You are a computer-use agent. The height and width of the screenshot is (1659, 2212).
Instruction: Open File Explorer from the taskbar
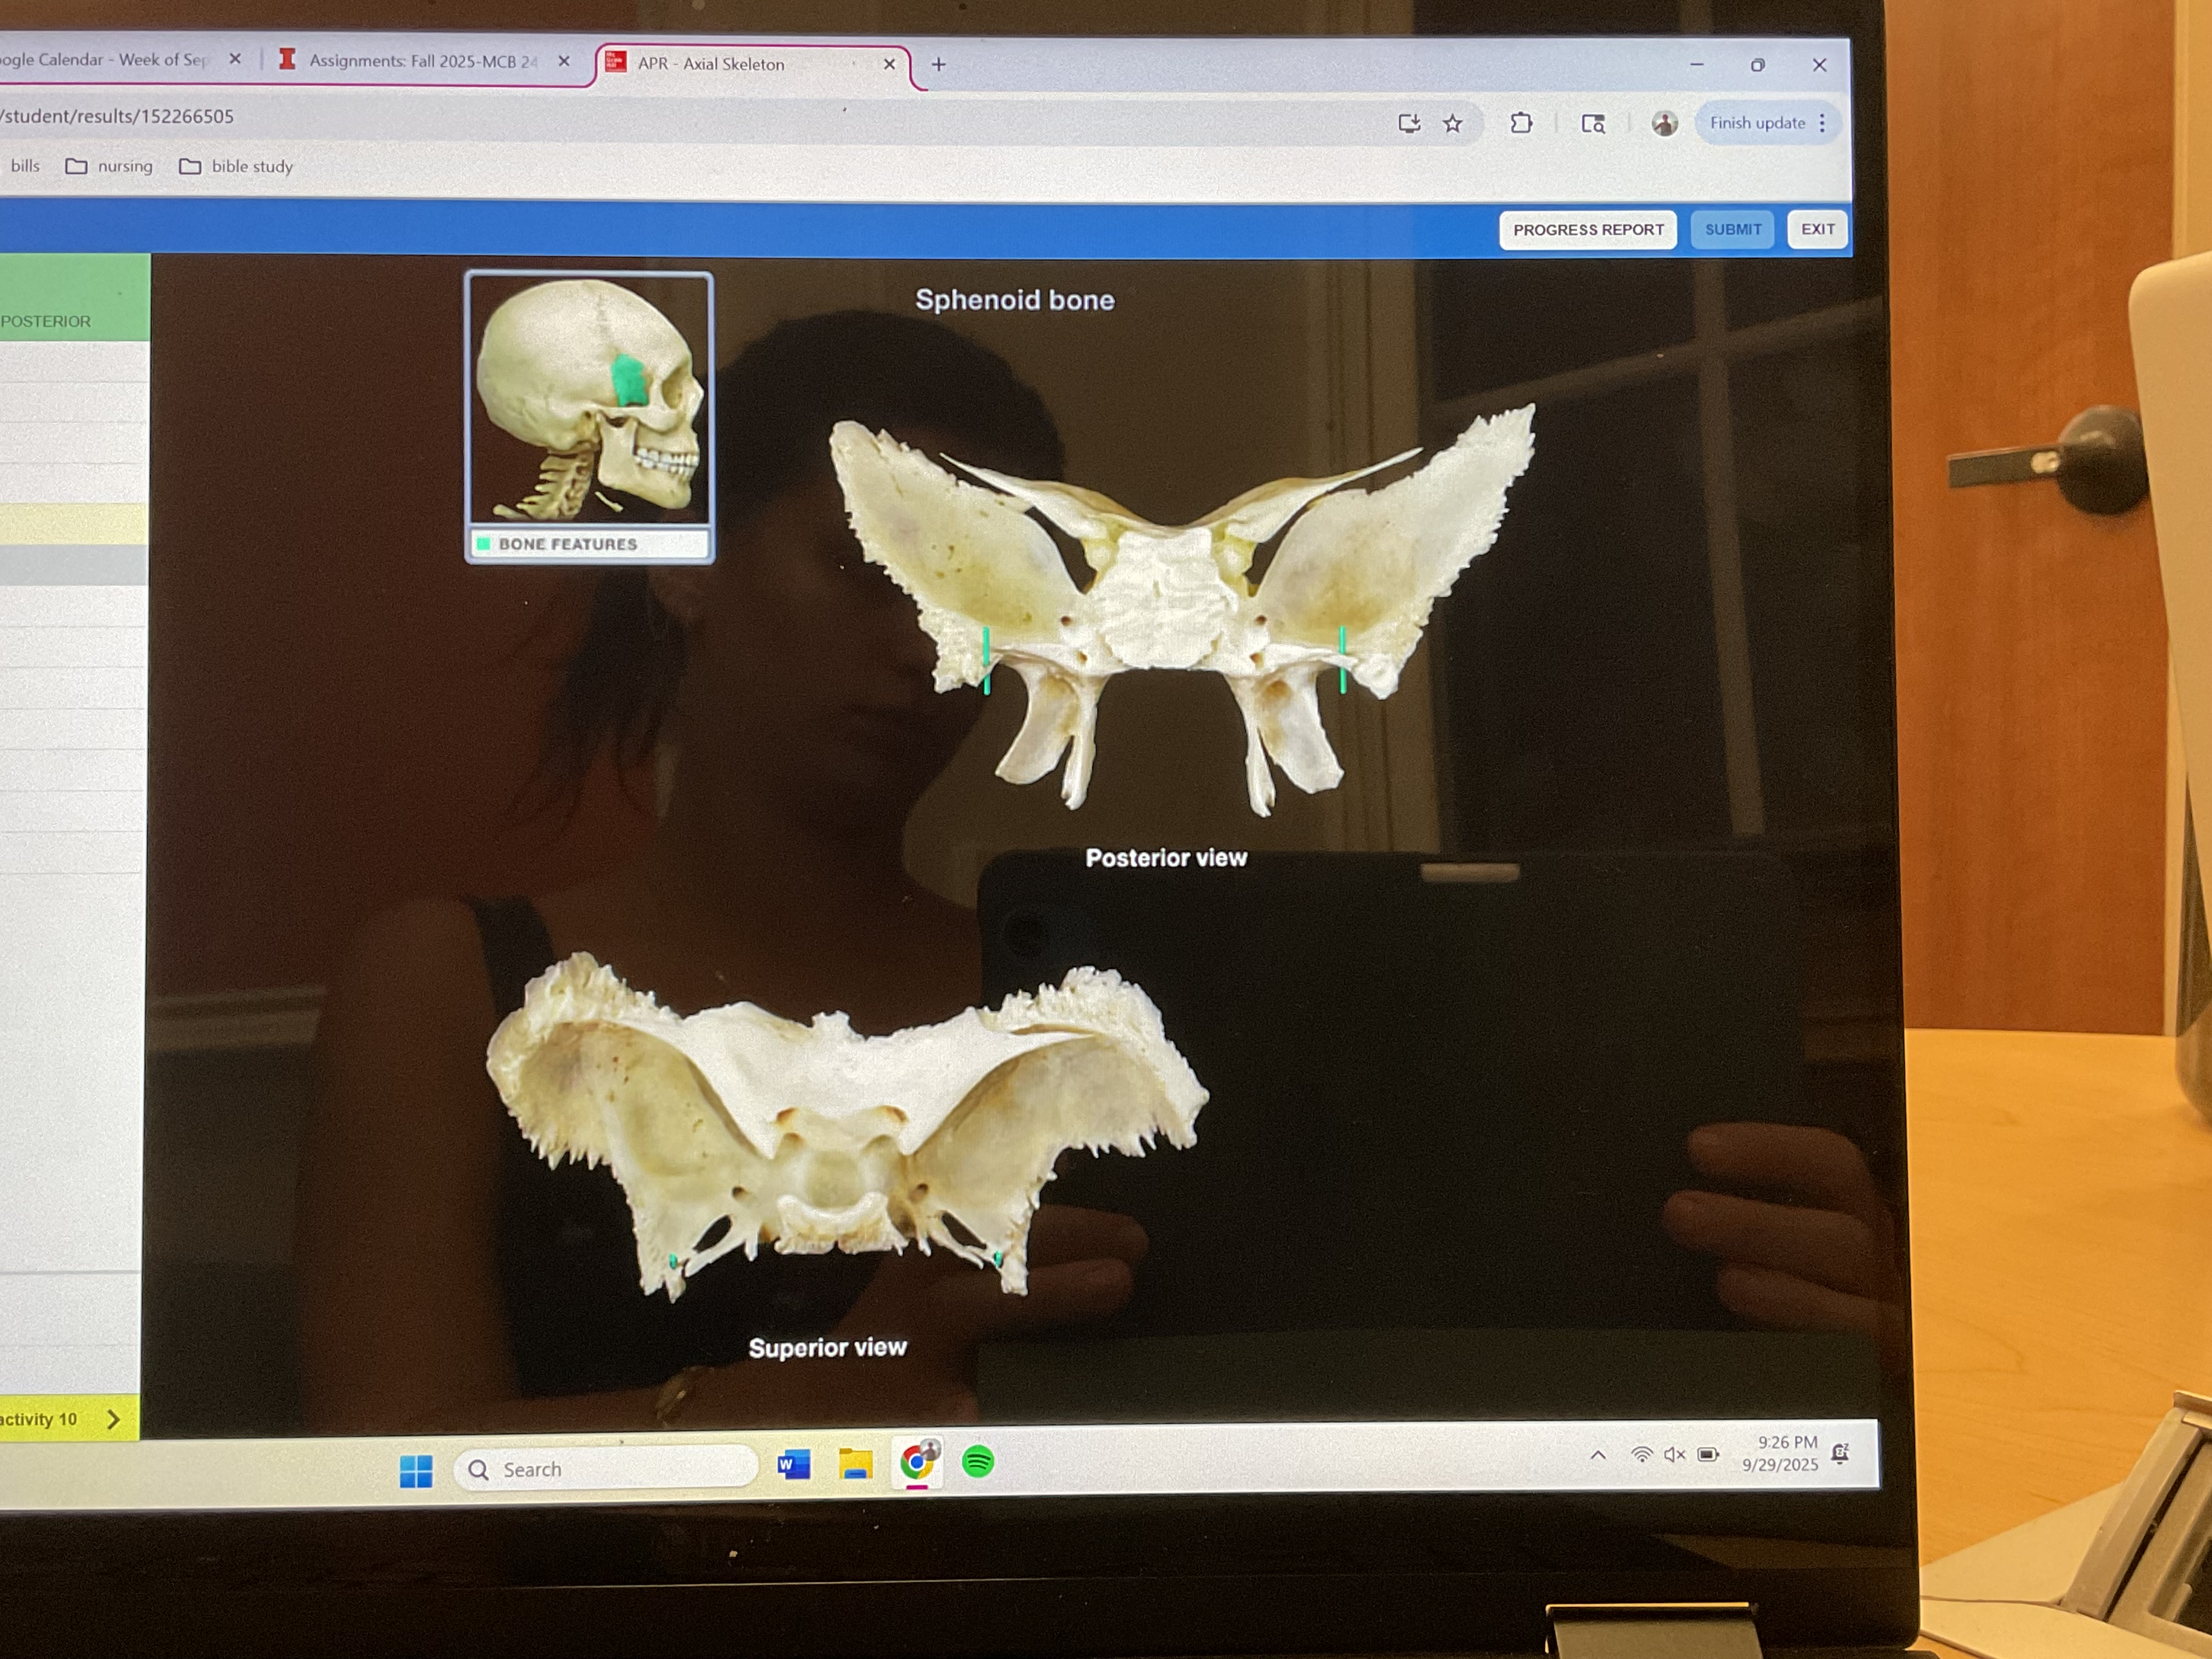[x=855, y=1464]
